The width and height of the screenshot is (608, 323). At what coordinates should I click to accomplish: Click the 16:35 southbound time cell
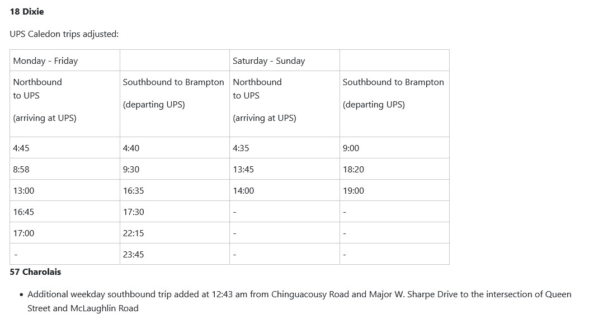click(x=134, y=191)
